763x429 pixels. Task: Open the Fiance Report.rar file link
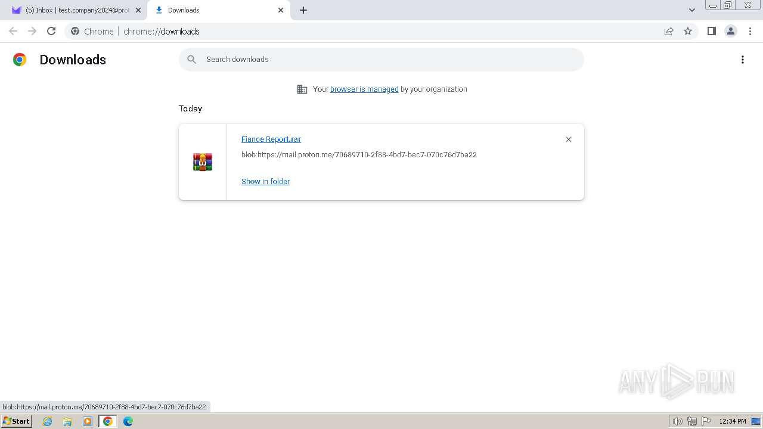tap(271, 139)
